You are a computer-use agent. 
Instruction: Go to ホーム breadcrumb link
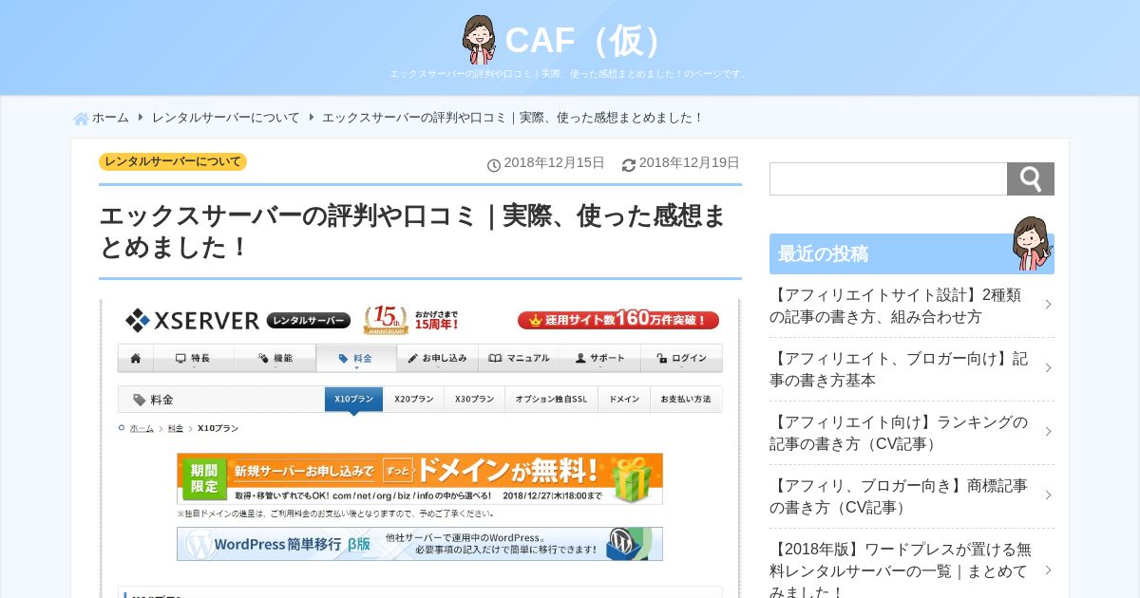[110, 118]
